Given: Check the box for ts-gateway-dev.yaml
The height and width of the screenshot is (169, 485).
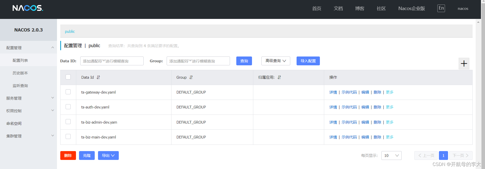Looking at the screenshot, I should tap(68, 92).
